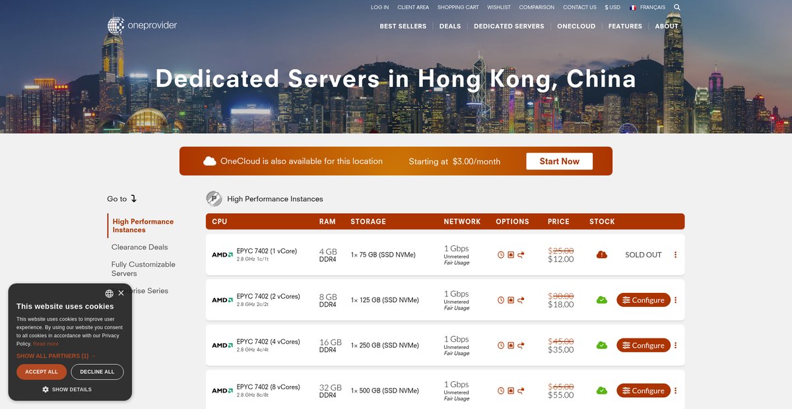The width and height of the screenshot is (792, 409).
Task: Open COMPARISON link
Action: click(x=537, y=7)
